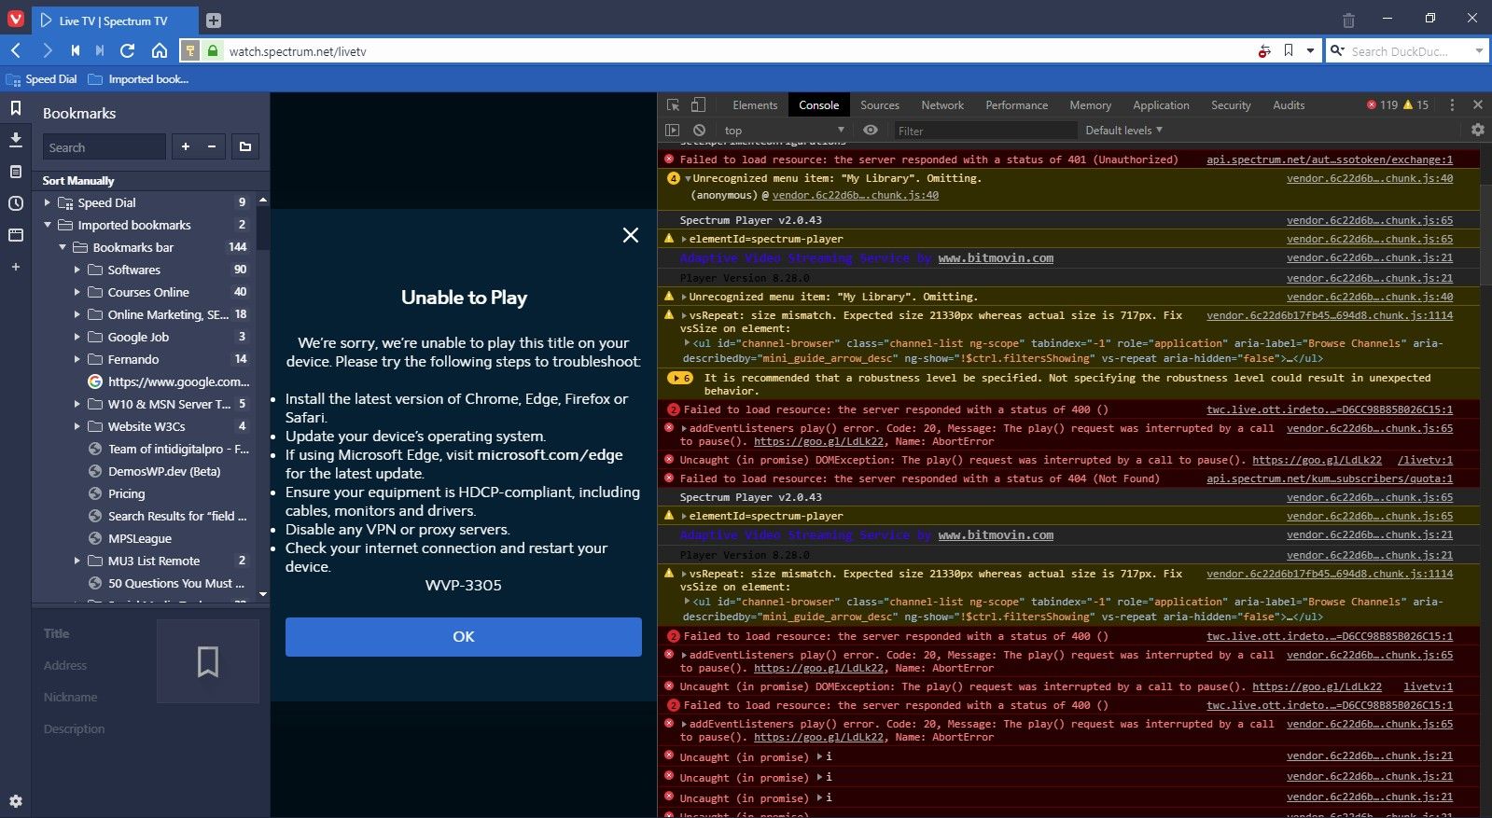Open api.spectrum.net ssotoken/exchange source link
The image size is (1492, 818).
pos(1330,159)
